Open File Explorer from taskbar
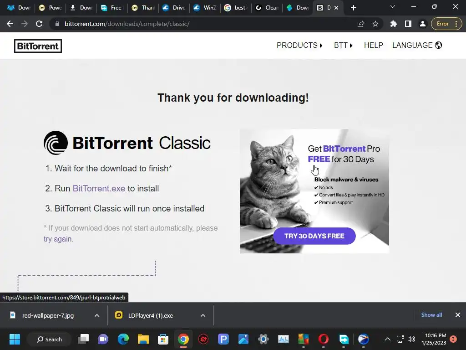The width and height of the screenshot is (466, 350). (143, 339)
